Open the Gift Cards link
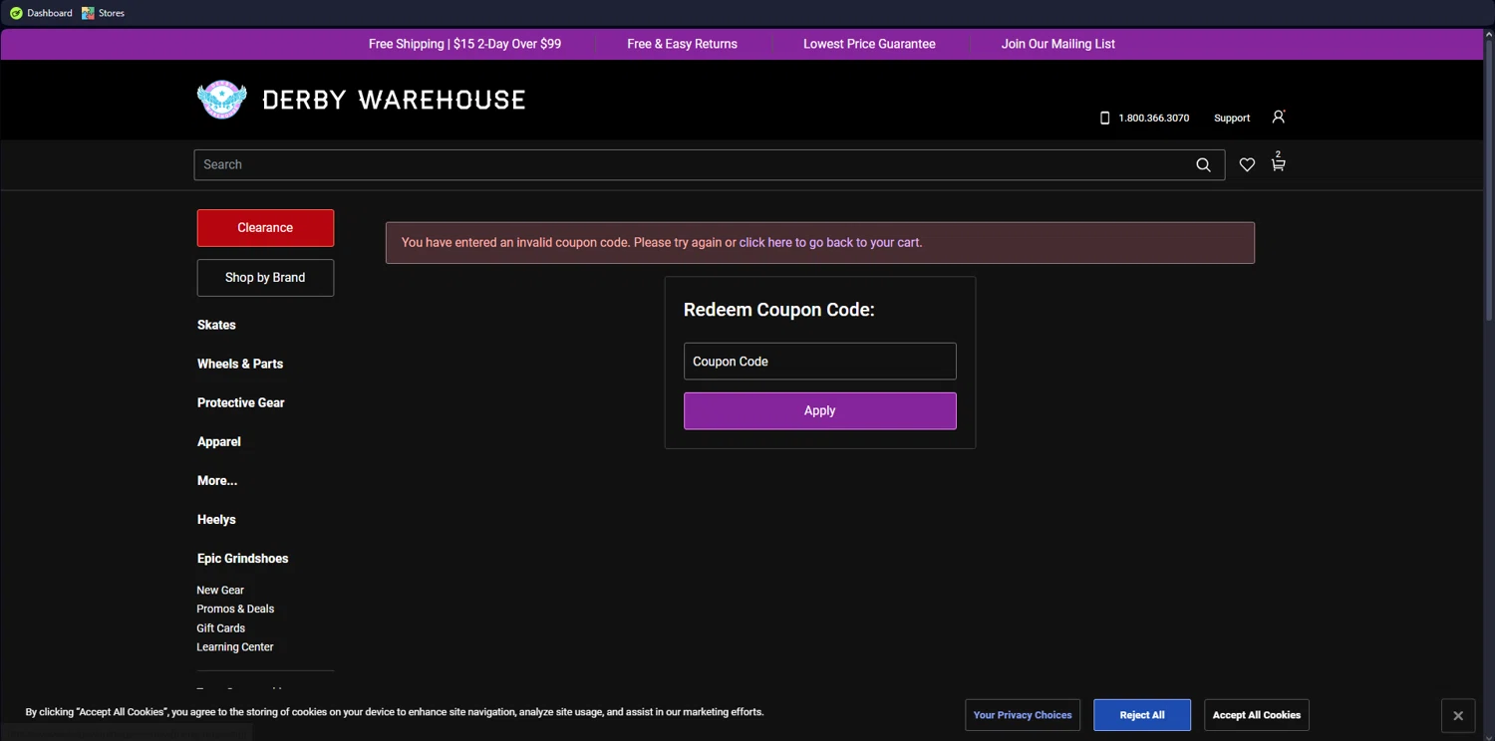The image size is (1495, 741). 221,627
